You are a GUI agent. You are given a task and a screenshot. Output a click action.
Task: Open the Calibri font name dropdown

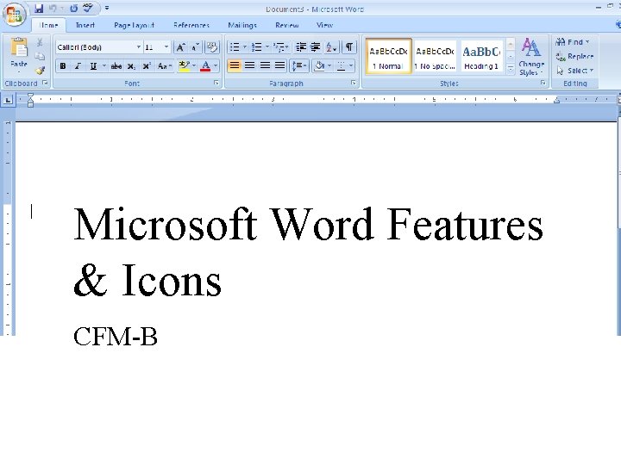pyautogui.click(x=138, y=47)
